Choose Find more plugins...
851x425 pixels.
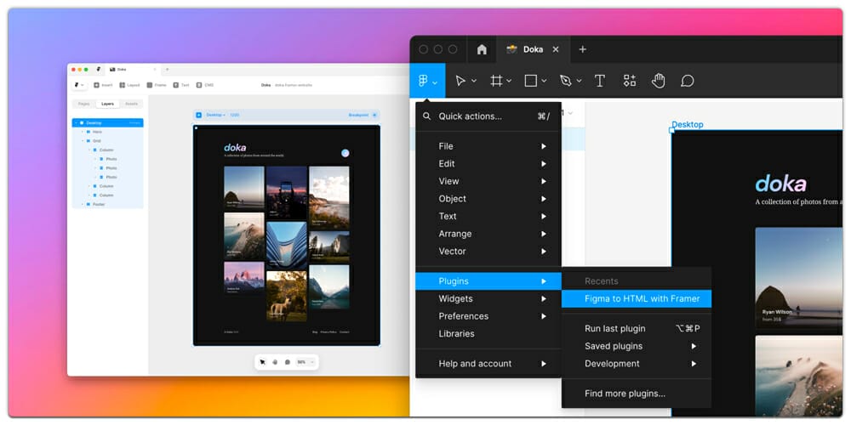pyautogui.click(x=637, y=394)
